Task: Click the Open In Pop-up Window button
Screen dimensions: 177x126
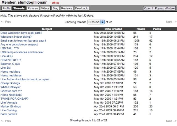Action: tap(159, 8)
